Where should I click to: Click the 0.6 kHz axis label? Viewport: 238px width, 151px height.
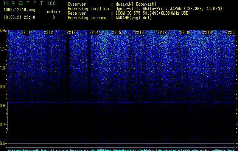(x=3, y=143)
